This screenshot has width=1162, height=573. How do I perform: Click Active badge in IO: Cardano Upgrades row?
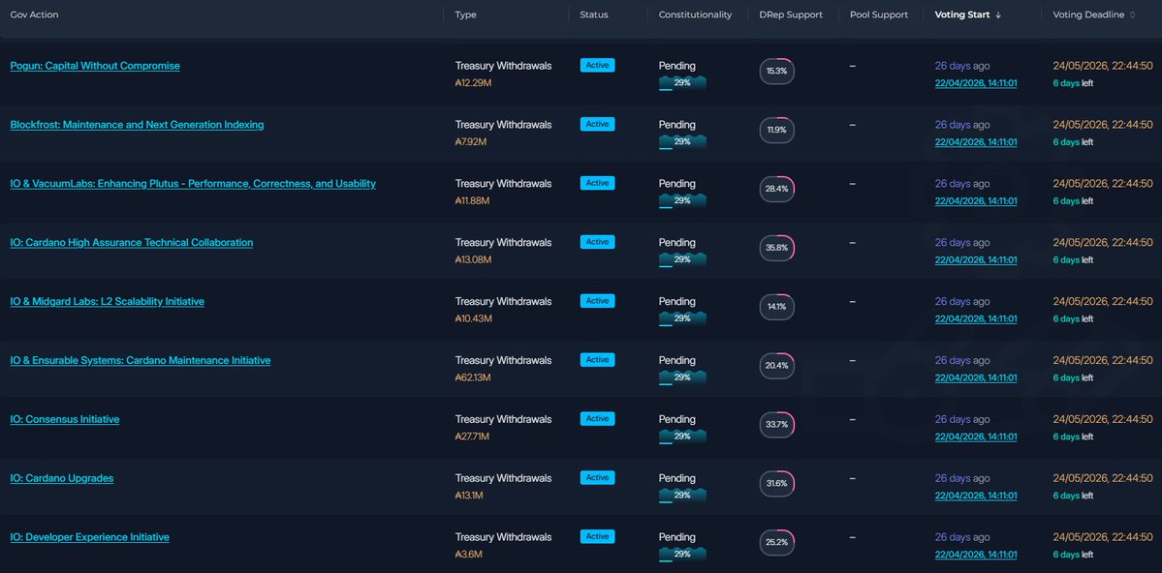(597, 477)
